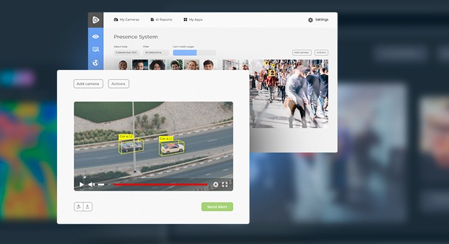
Task: Click the user upload icon below video
Action: [78, 207]
